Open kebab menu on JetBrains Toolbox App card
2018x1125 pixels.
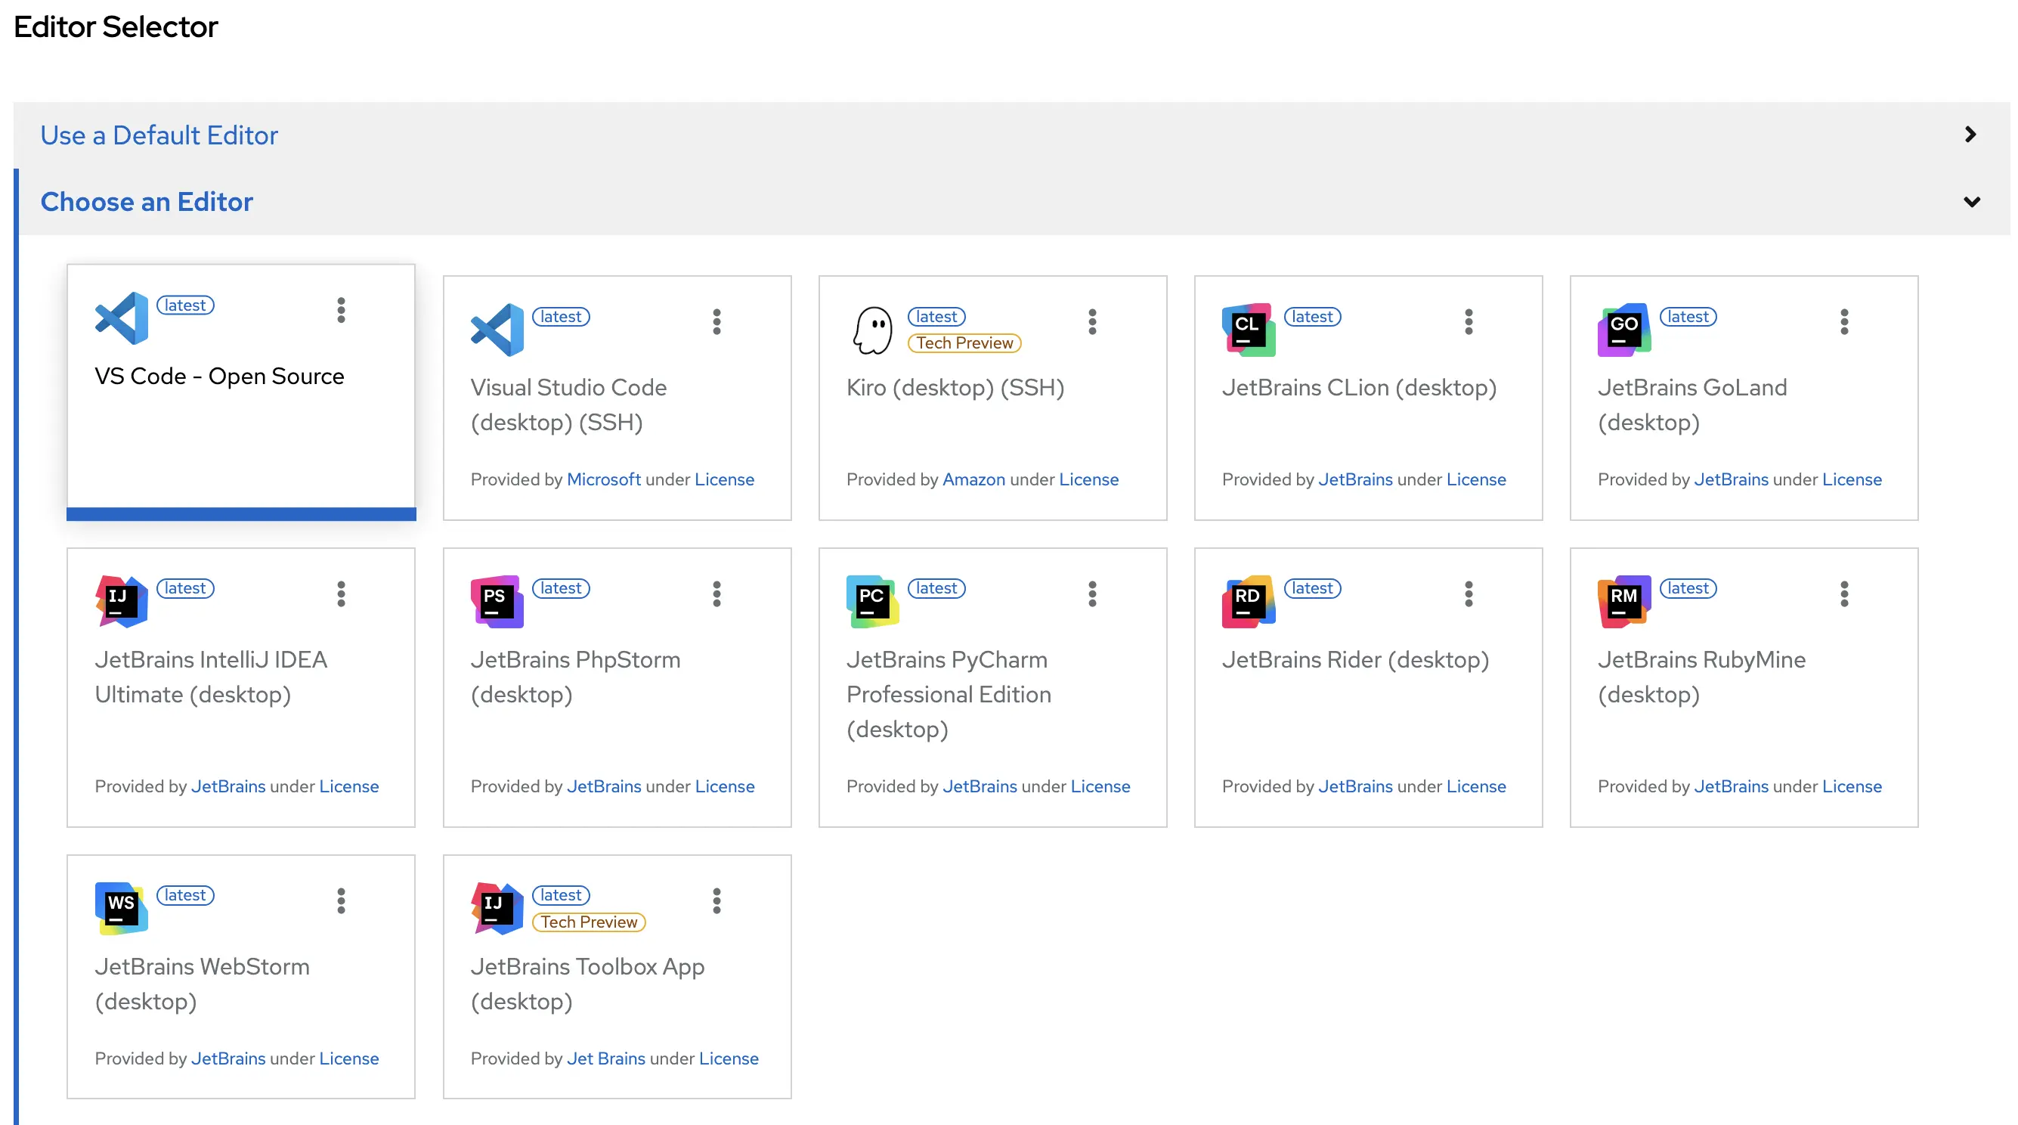point(717,901)
